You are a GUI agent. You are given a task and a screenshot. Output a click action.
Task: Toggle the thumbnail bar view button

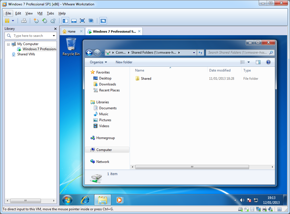74,21
